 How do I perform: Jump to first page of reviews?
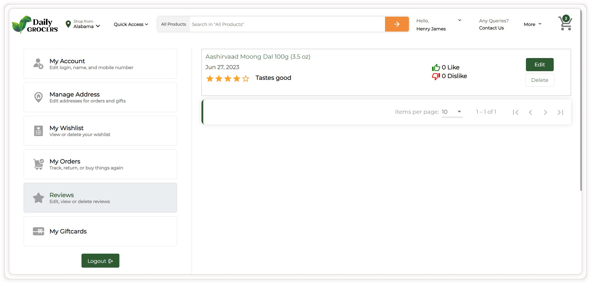[x=515, y=112]
